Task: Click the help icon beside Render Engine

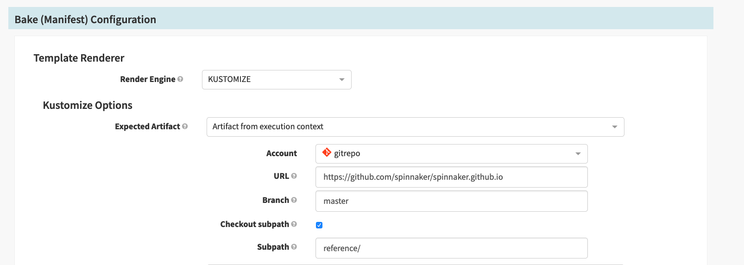Action: pyautogui.click(x=180, y=79)
